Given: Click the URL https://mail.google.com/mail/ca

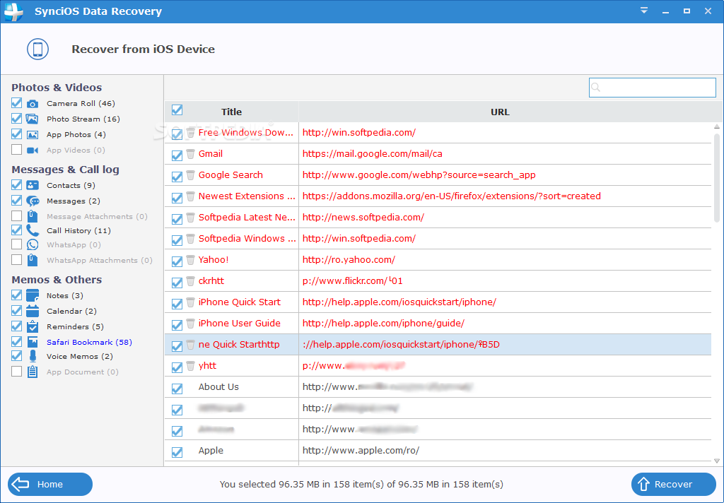Looking at the screenshot, I should point(372,154).
